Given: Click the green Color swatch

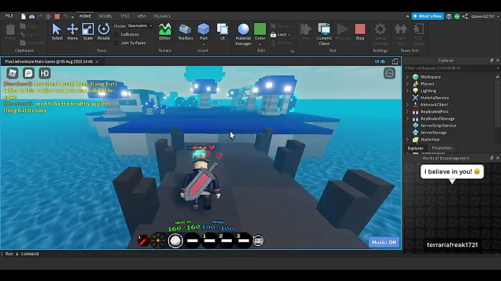Looking at the screenshot, I should click(x=260, y=29).
